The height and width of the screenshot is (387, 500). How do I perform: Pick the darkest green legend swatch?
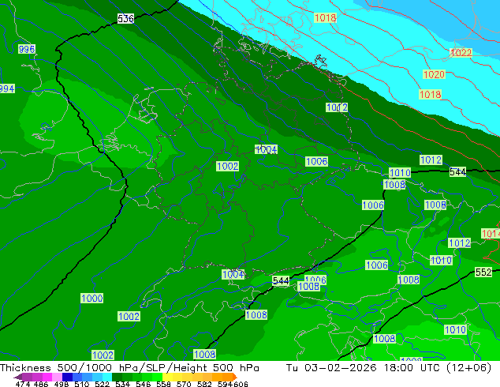tap(117, 377)
